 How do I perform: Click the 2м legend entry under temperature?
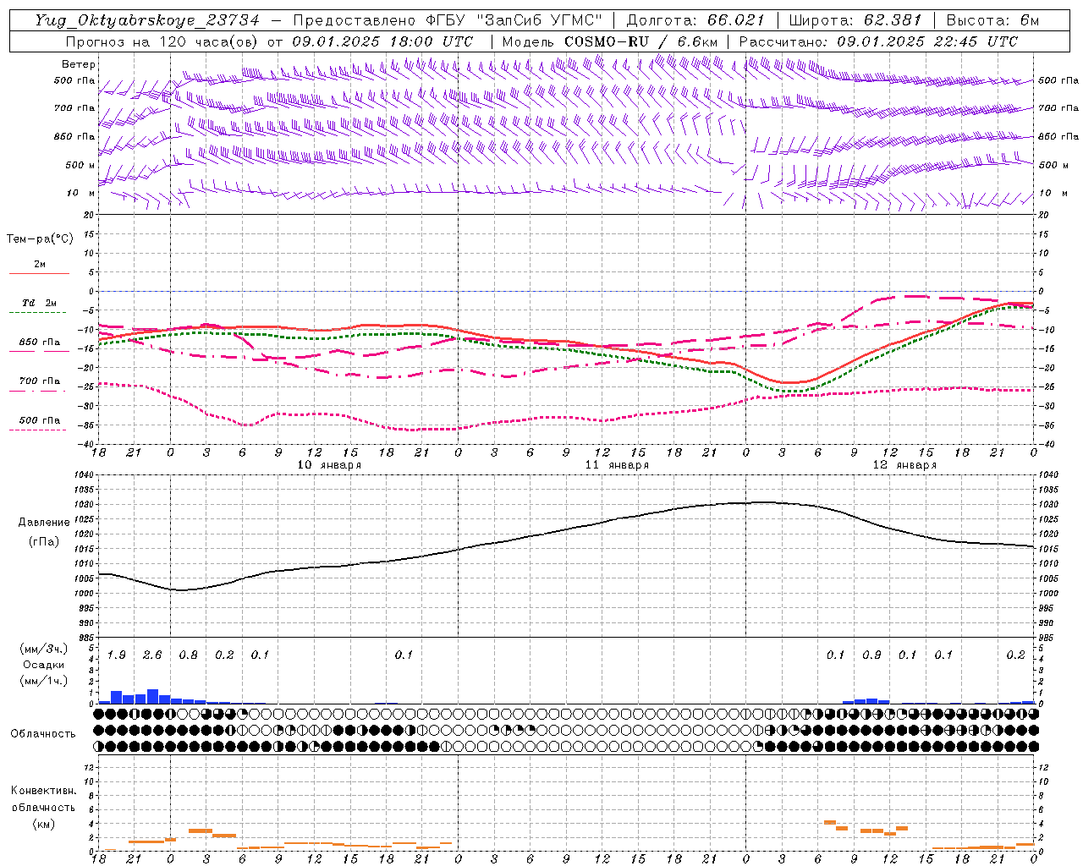pos(40,265)
